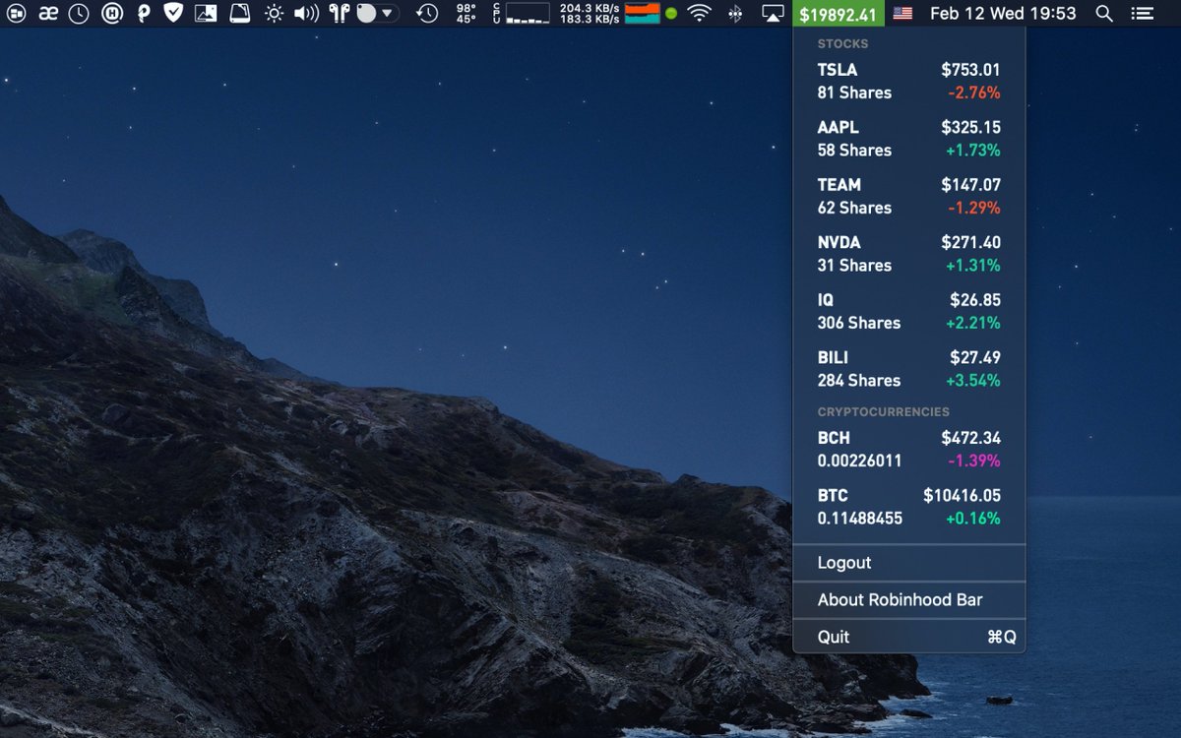Open the disk drive menu bar icon
This screenshot has width=1181, height=738.
pos(239,14)
